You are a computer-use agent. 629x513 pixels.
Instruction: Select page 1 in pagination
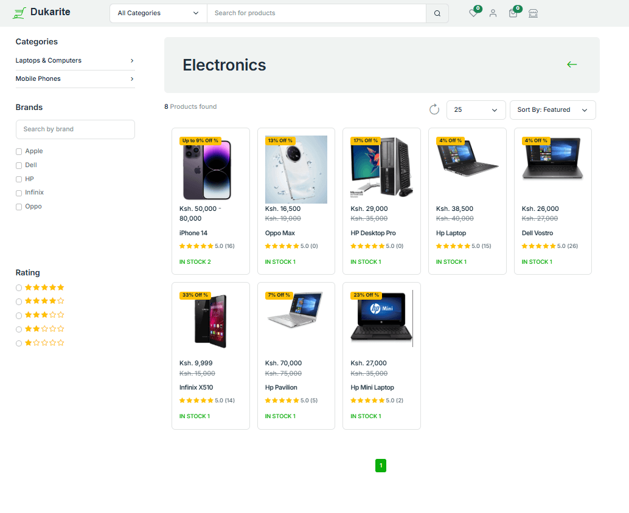[x=381, y=466]
